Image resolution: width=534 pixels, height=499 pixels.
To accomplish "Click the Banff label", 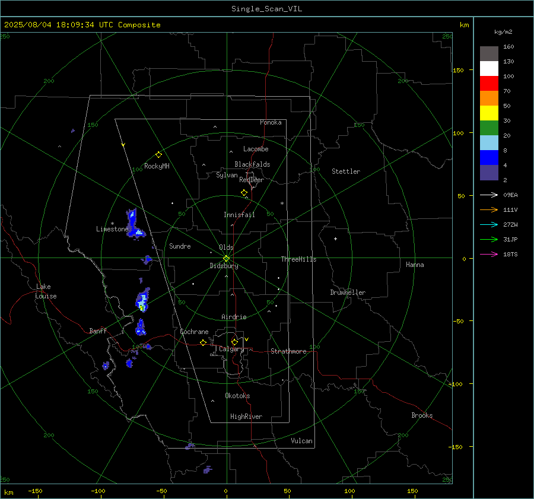I will pyautogui.click(x=98, y=330).
